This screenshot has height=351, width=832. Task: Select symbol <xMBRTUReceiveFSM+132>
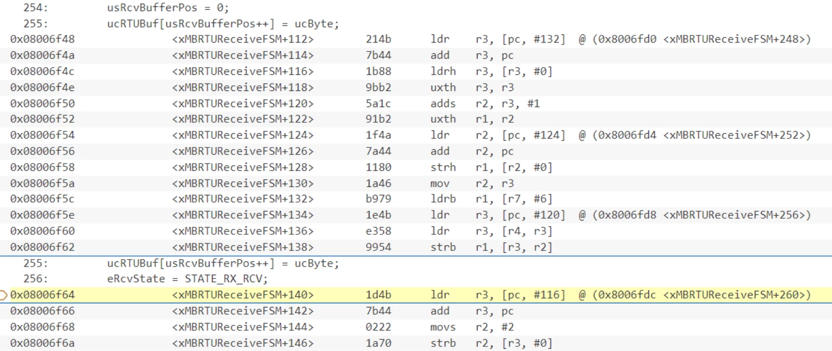243,199
